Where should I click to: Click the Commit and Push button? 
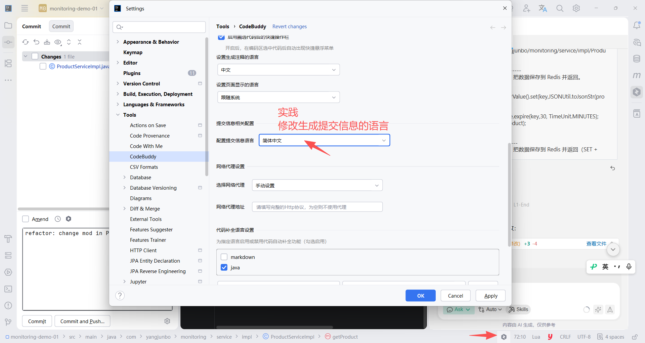82,321
